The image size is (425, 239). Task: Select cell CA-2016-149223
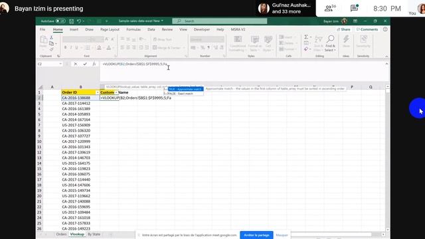[x=80, y=228]
